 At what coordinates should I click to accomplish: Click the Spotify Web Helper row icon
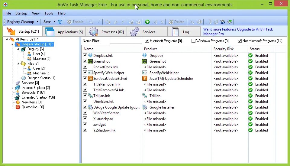(90, 73)
